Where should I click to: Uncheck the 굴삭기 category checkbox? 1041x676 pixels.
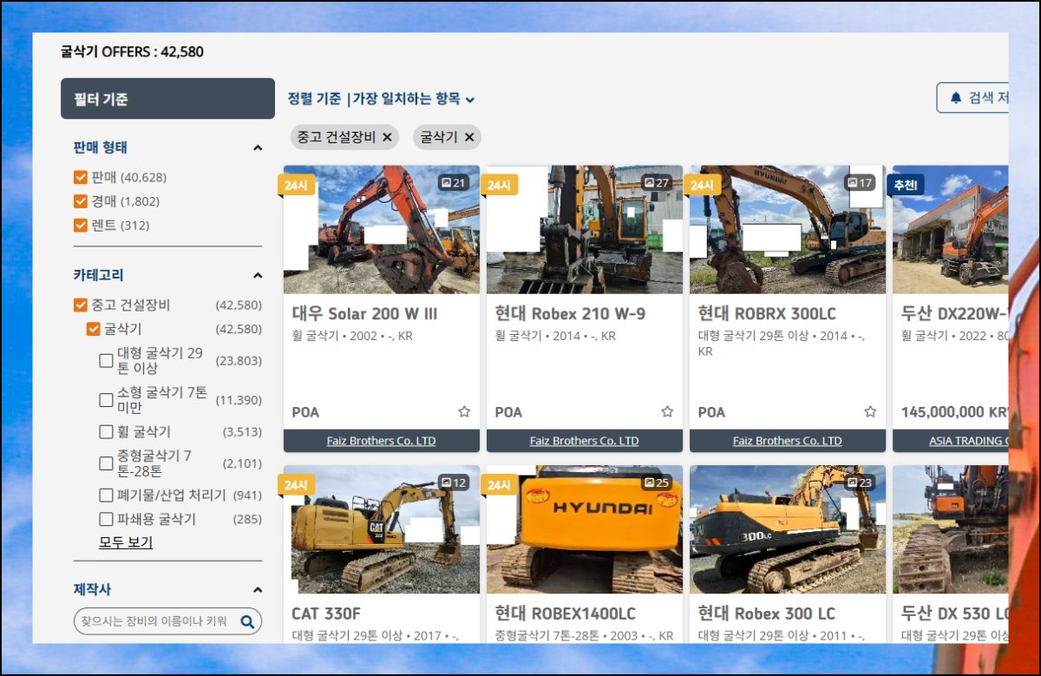[x=94, y=330]
